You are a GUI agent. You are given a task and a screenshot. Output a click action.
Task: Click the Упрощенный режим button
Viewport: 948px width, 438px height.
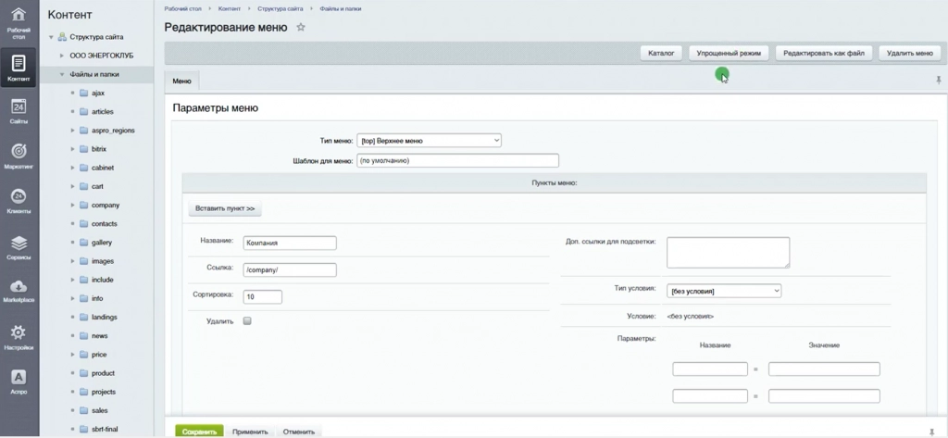coord(729,53)
